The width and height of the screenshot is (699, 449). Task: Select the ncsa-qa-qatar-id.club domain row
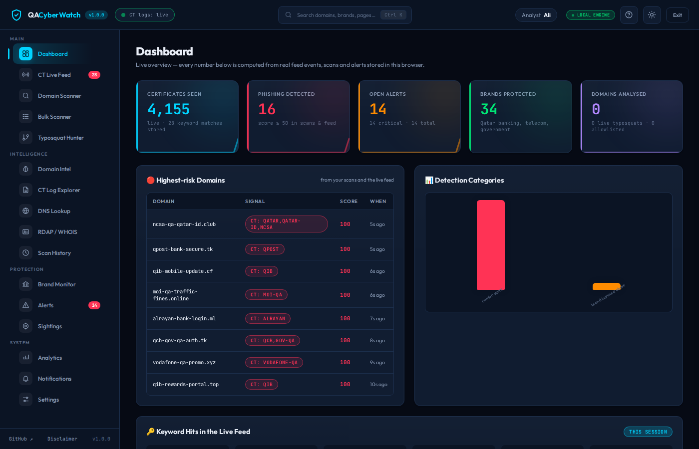click(x=270, y=224)
